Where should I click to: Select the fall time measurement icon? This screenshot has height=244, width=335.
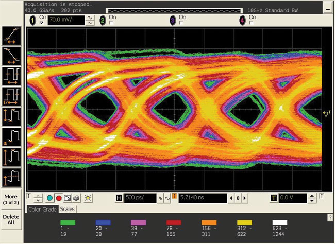11,56
